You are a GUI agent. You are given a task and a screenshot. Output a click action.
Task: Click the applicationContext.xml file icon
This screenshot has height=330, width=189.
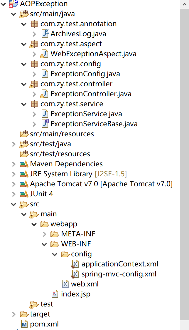(x=75, y=264)
